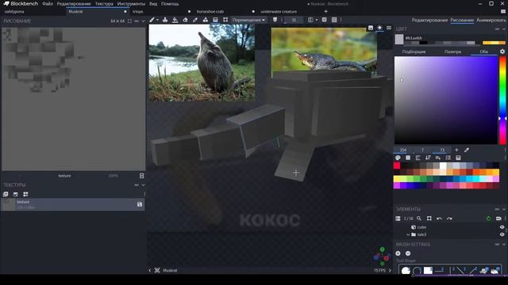Screen dimensions: 508x285
Task: Click the texture layout grid icon
Action: [x=25, y=194]
